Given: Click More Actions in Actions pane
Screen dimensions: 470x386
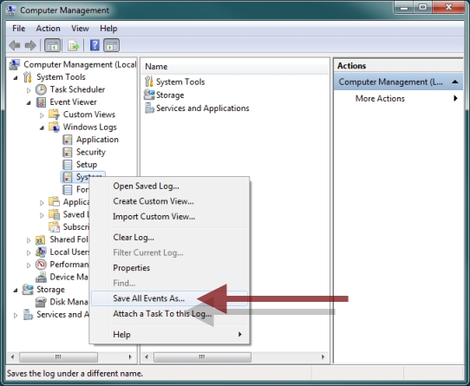Looking at the screenshot, I should point(399,98).
